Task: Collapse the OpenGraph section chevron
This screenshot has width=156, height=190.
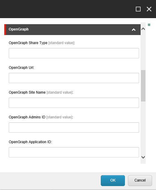Action: click(134, 30)
